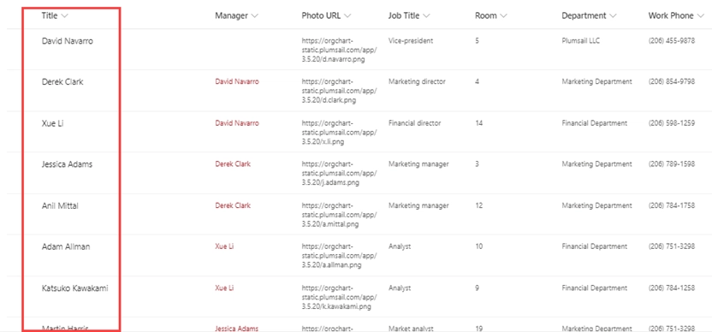
Task: Open the Adam Allman record
Action: (x=66, y=246)
